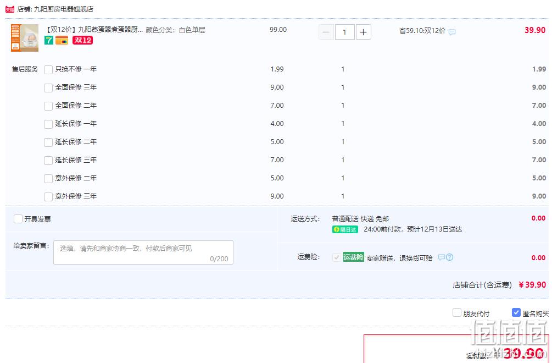Viewport: 552px width, 363px height.
Task: Uncheck the 匿名购买 anonymous purchase checkbox
Action: (516, 312)
